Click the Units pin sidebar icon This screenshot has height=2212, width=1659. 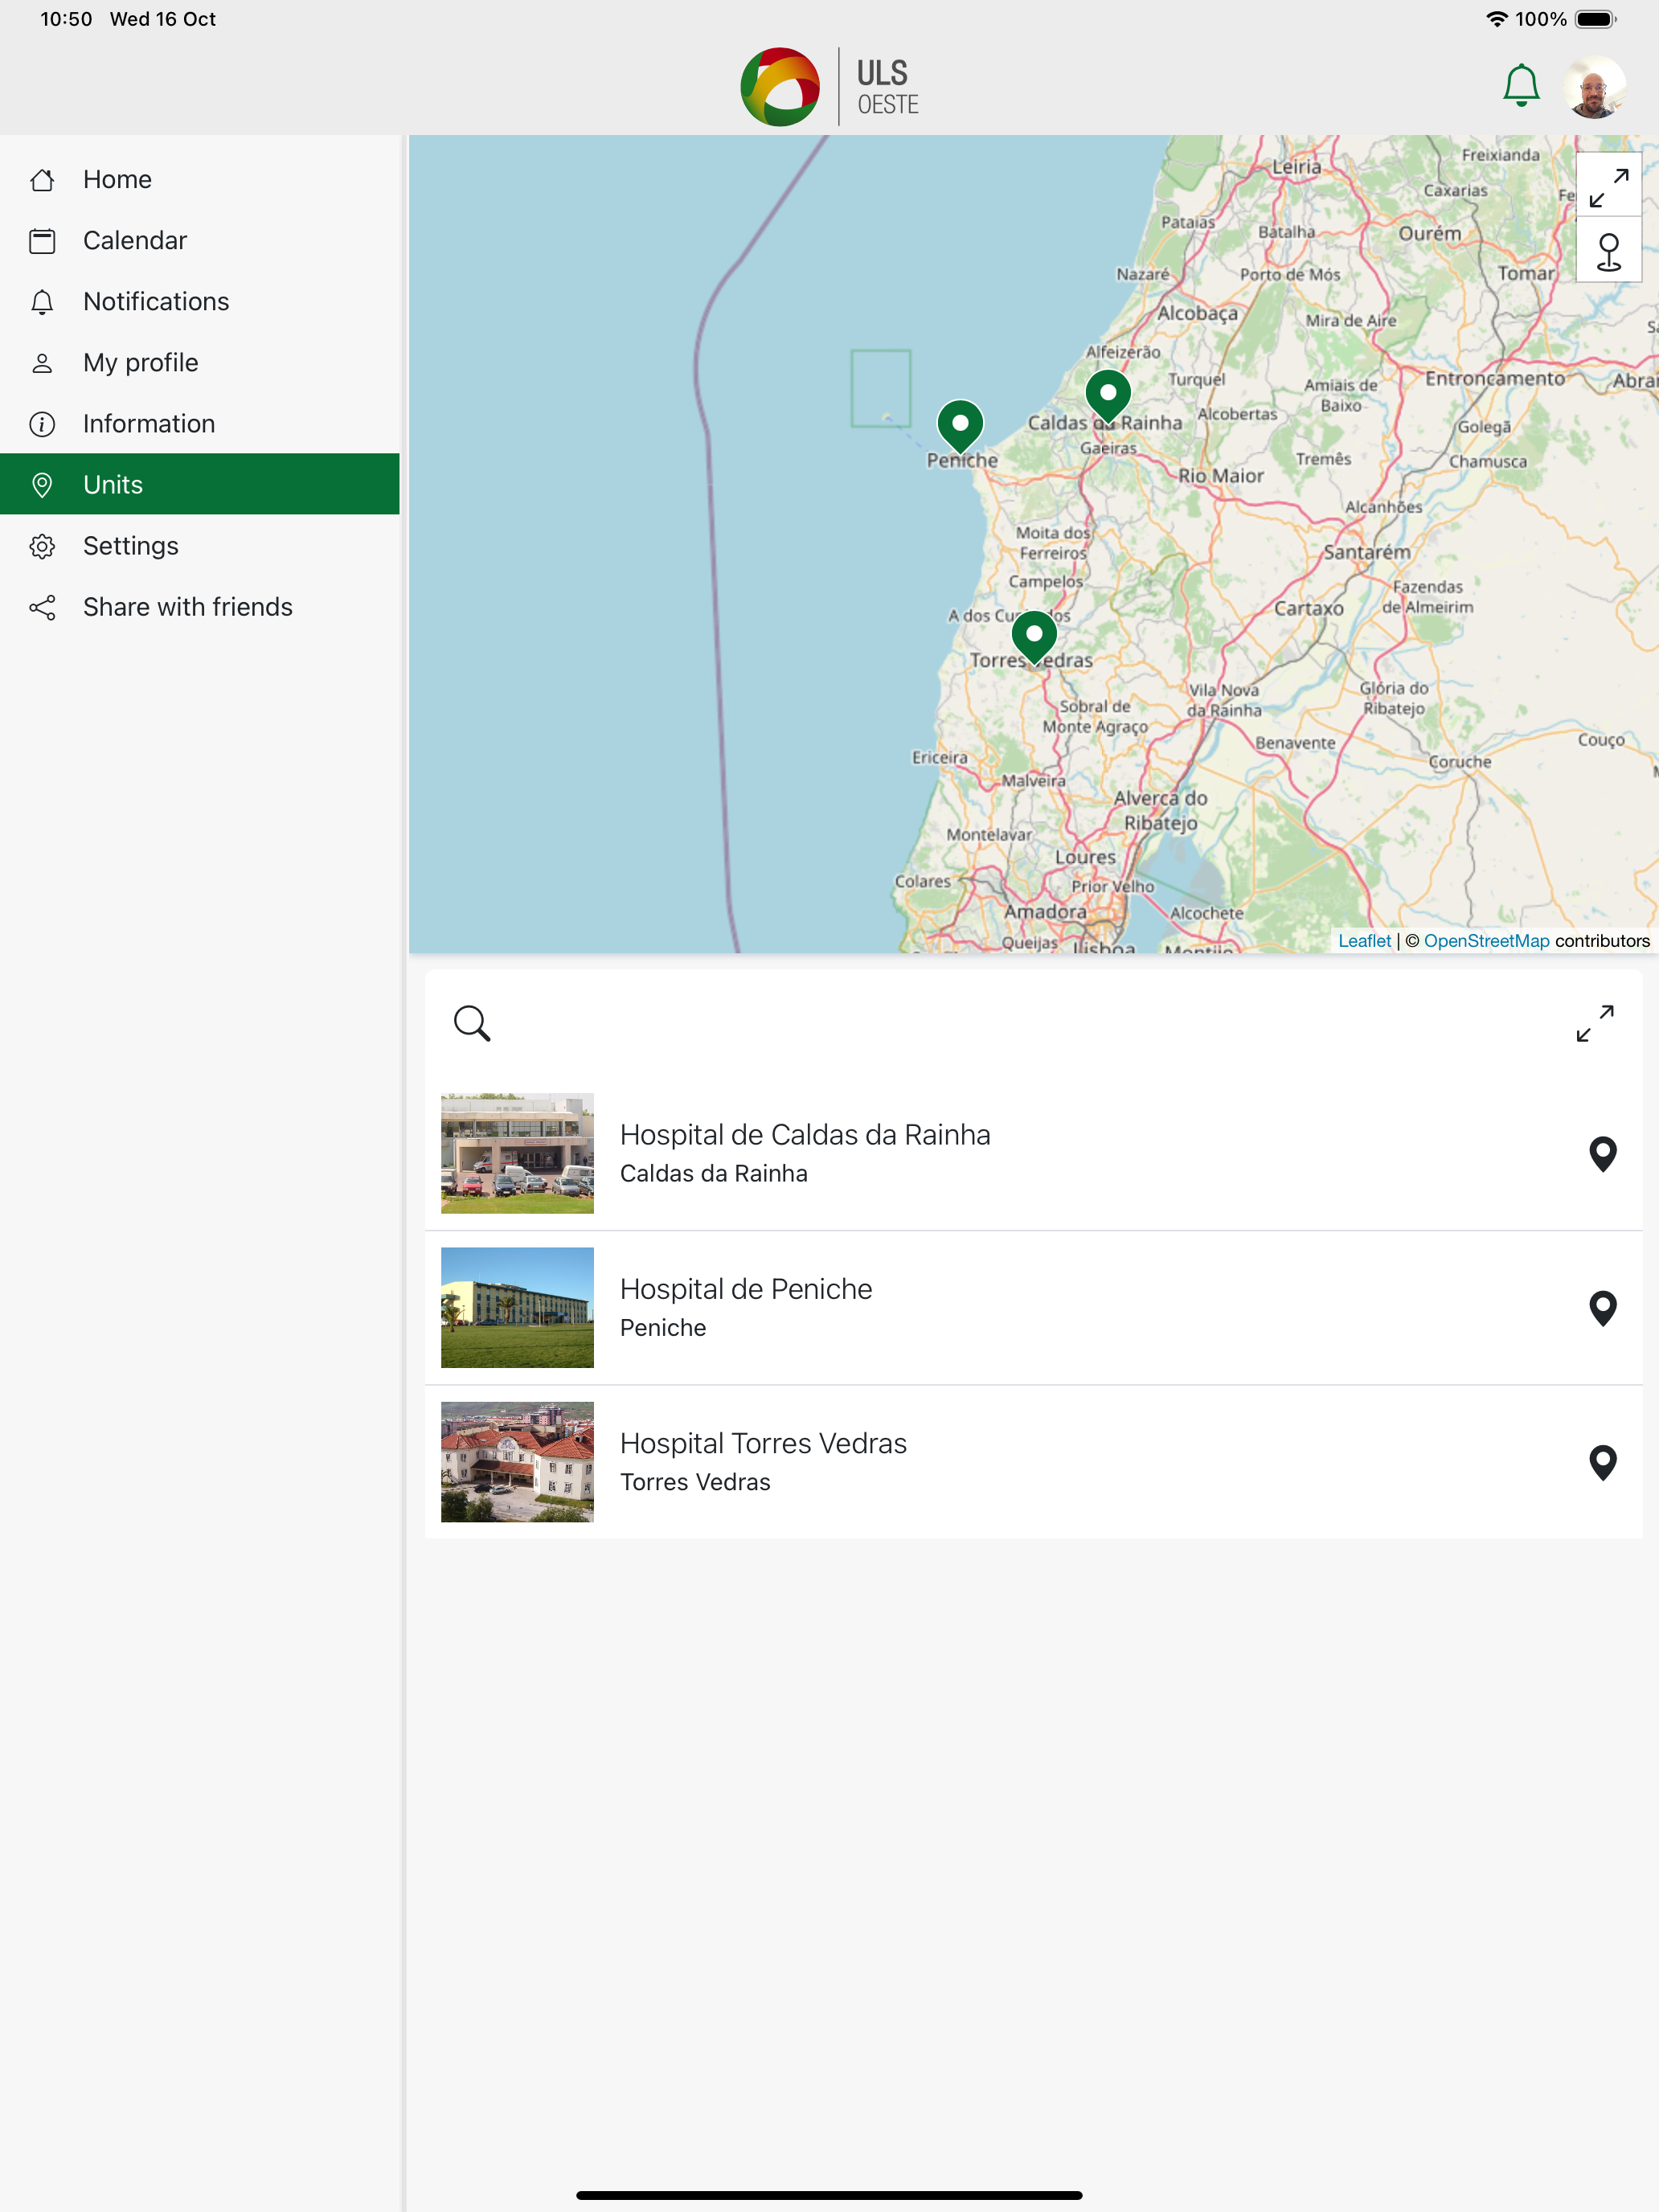(x=42, y=485)
